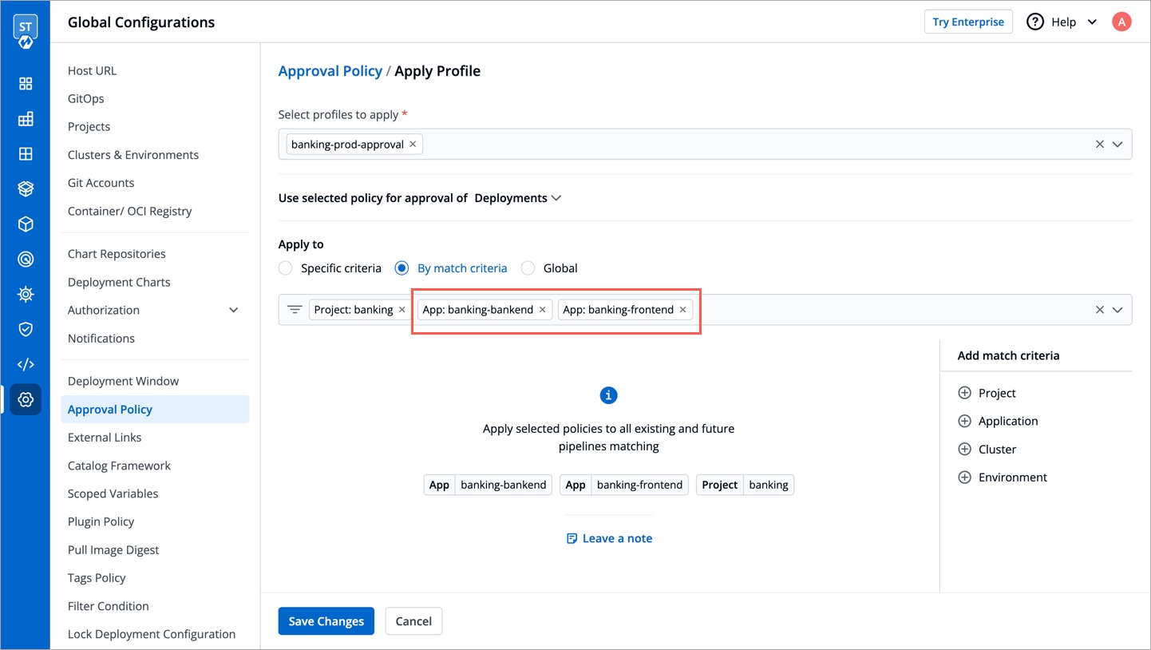This screenshot has height=650, width=1151.
Task: Click the plus icon next to Cluster
Action: pyautogui.click(x=964, y=450)
